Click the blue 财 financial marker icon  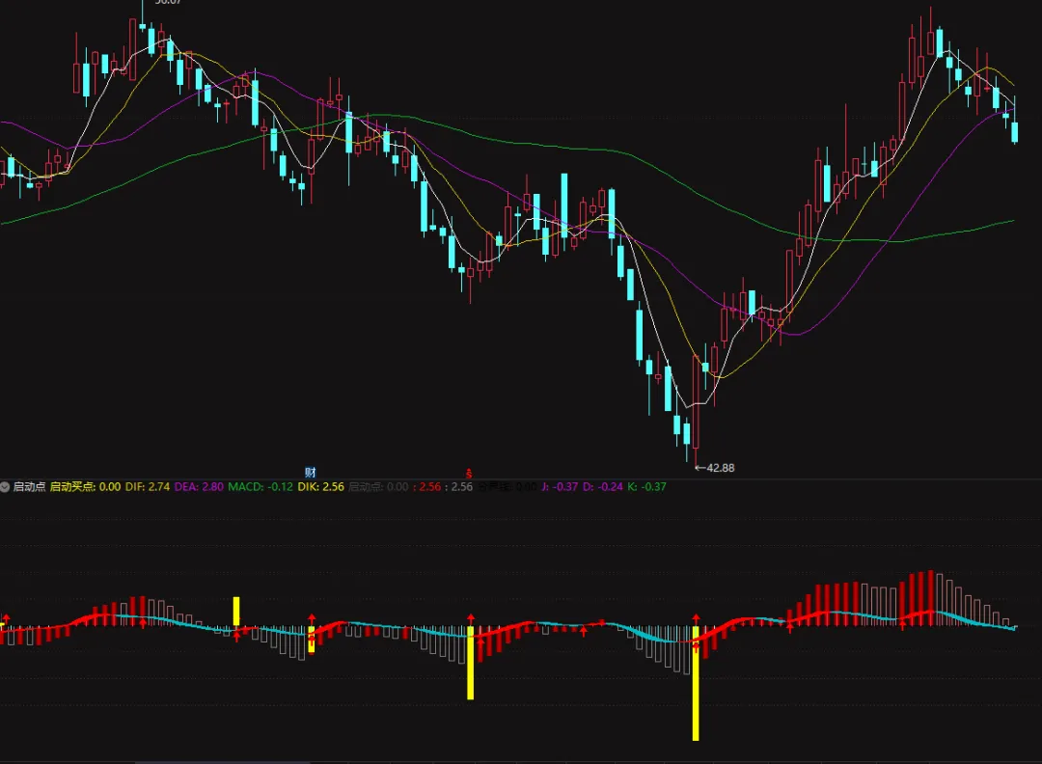point(311,473)
